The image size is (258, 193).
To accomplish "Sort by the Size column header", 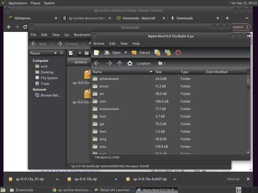I will pyautogui.click(x=167, y=72).
